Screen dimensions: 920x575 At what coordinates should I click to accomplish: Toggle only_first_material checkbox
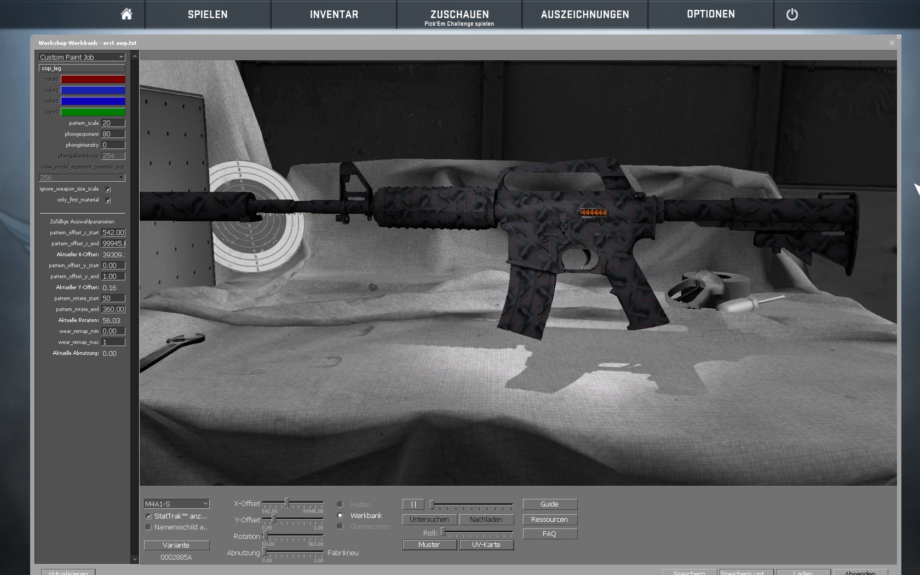pos(108,200)
